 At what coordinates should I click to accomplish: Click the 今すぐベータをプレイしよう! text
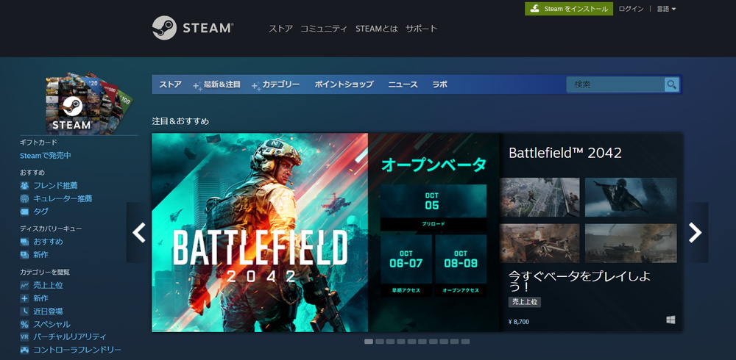pyautogui.click(x=580, y=281)
